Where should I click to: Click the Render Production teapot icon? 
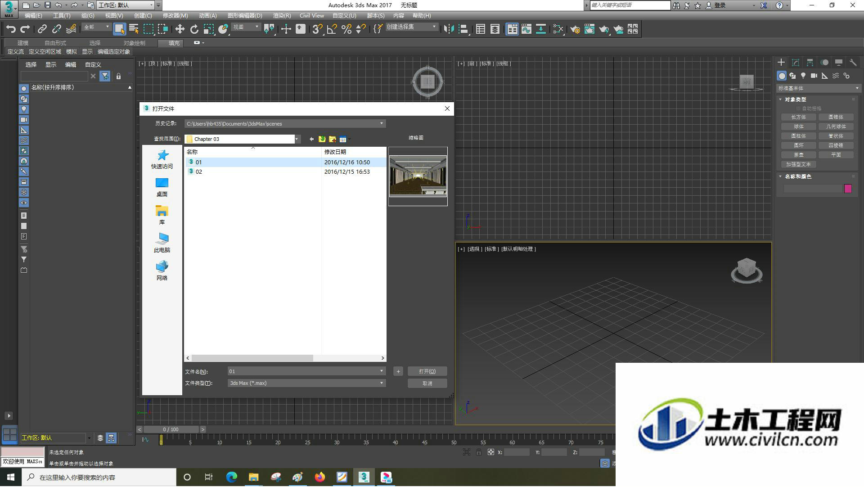pos(604,29)
